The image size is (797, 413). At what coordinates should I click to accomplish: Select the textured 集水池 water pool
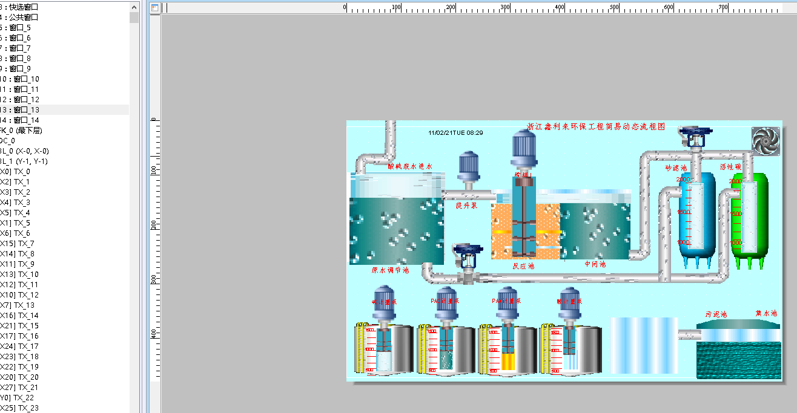[x=738, y=360]
